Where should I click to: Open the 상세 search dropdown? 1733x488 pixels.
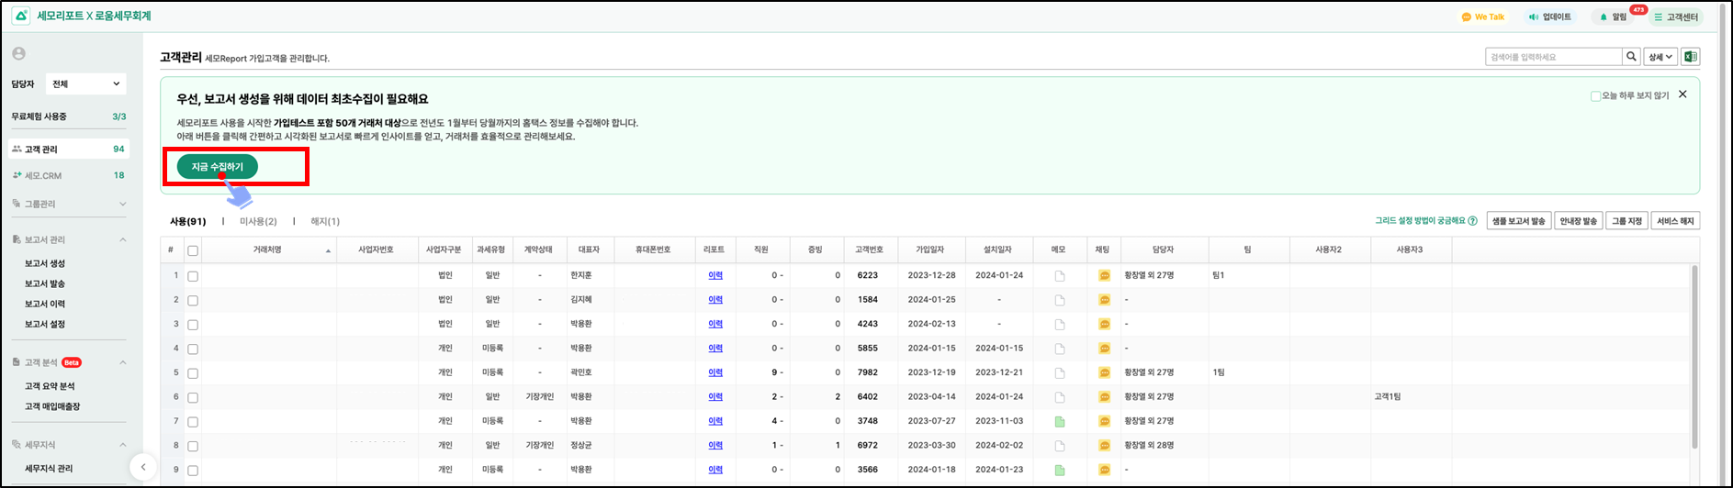pos(1660,57)
